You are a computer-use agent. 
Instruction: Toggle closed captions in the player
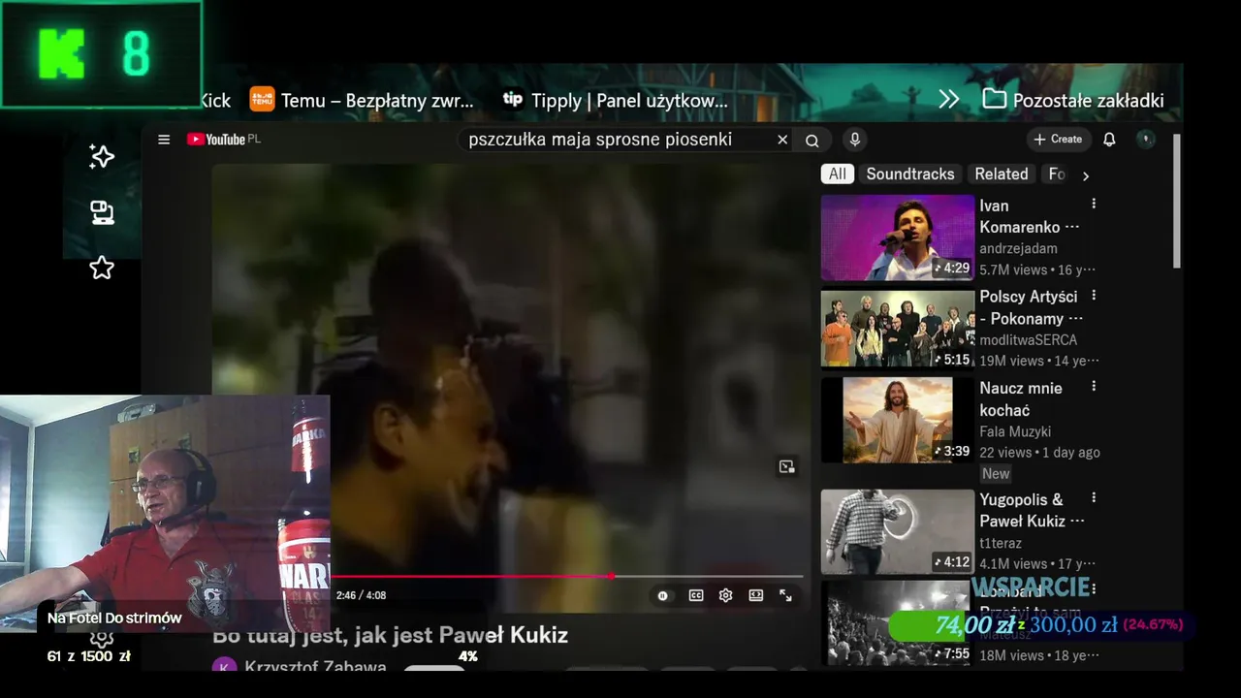[696, 595]
